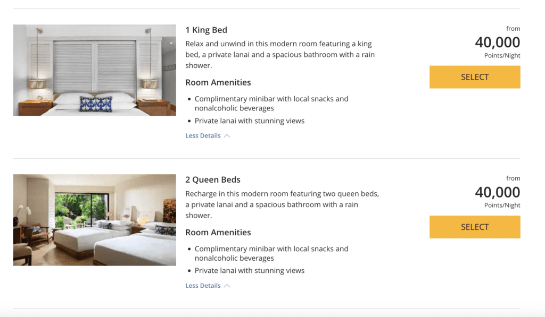This screenshot has height=317, width=545.
Task: Click SELECT for the 2 Queen Beds room
Action: [474, 227]
